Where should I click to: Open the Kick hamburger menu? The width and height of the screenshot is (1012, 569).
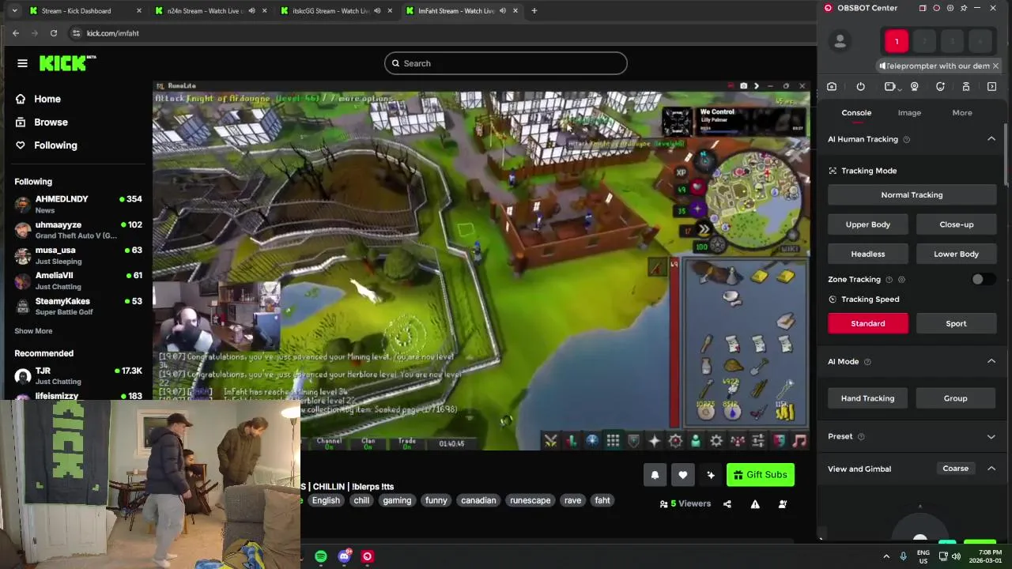22,63
